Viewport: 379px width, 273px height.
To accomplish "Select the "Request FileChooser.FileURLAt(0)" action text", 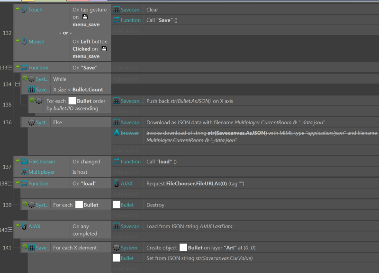I will click(x=195, y=184).
